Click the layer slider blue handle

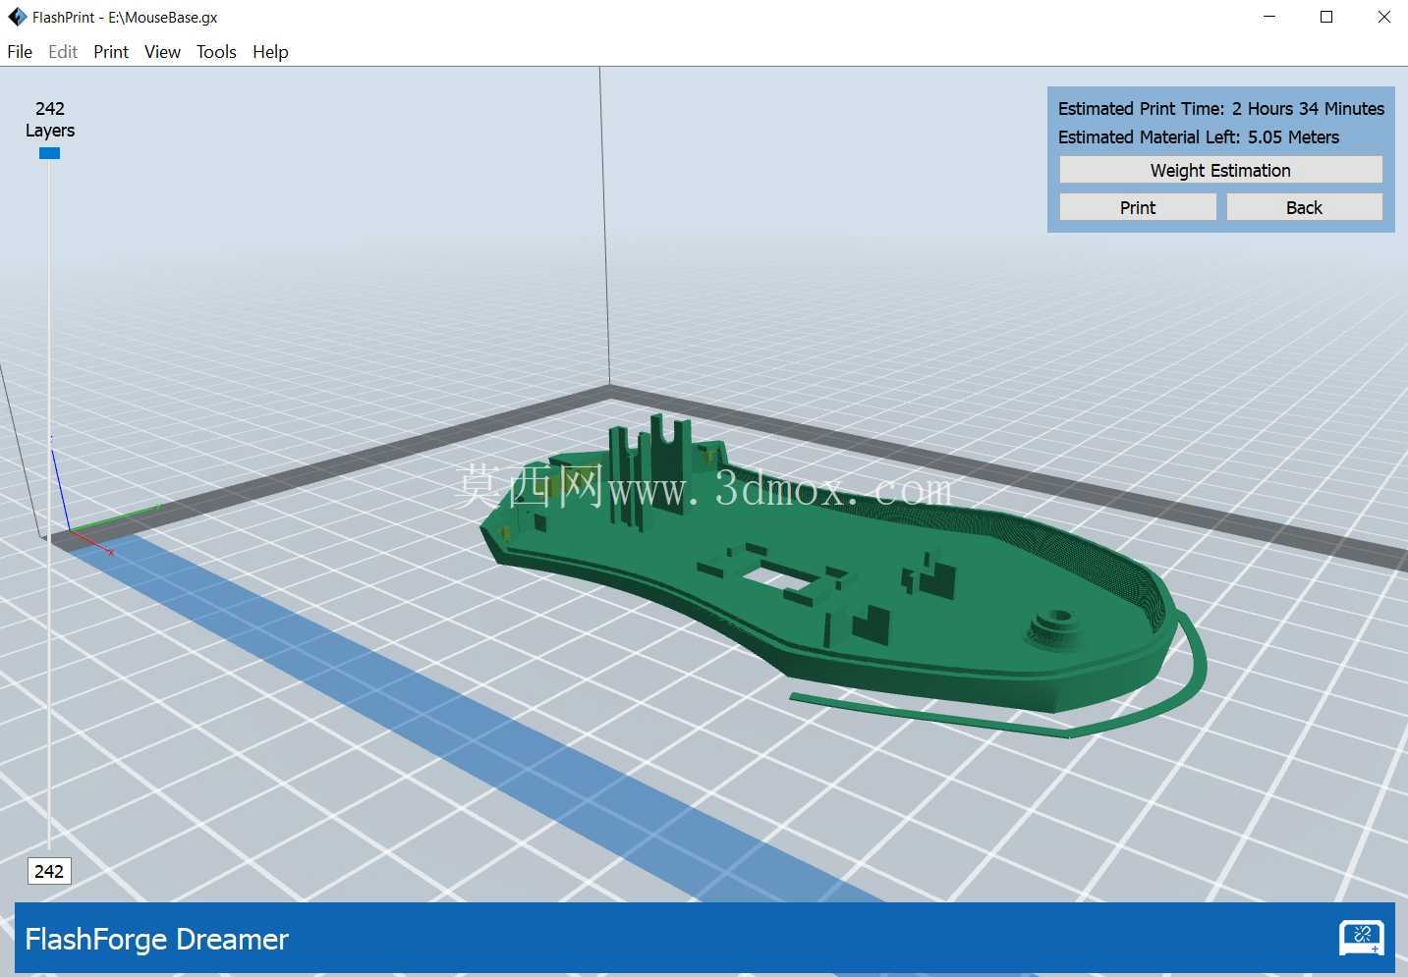coord(49,153)
